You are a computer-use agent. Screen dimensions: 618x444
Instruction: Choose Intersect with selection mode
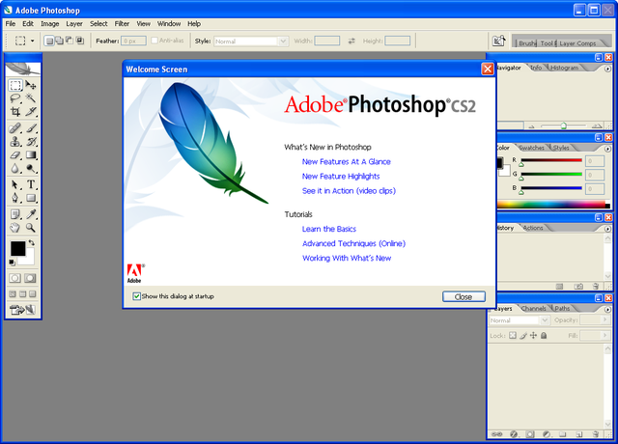tap(79, 41)
